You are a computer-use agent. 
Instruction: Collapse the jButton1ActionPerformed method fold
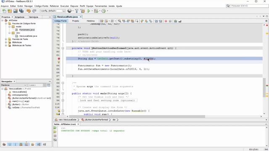(x=63, y=48)
